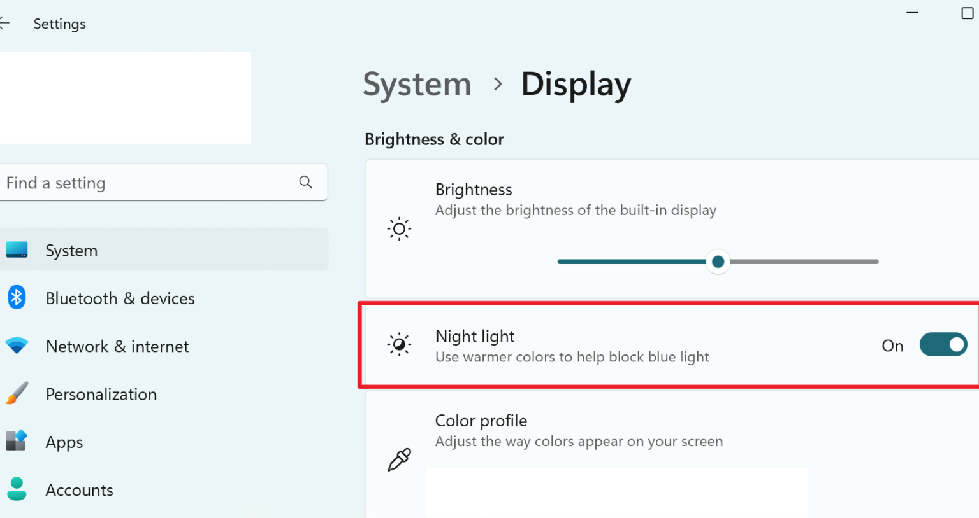
Task: Click the brightness slider handle
Action: [718, 262]
